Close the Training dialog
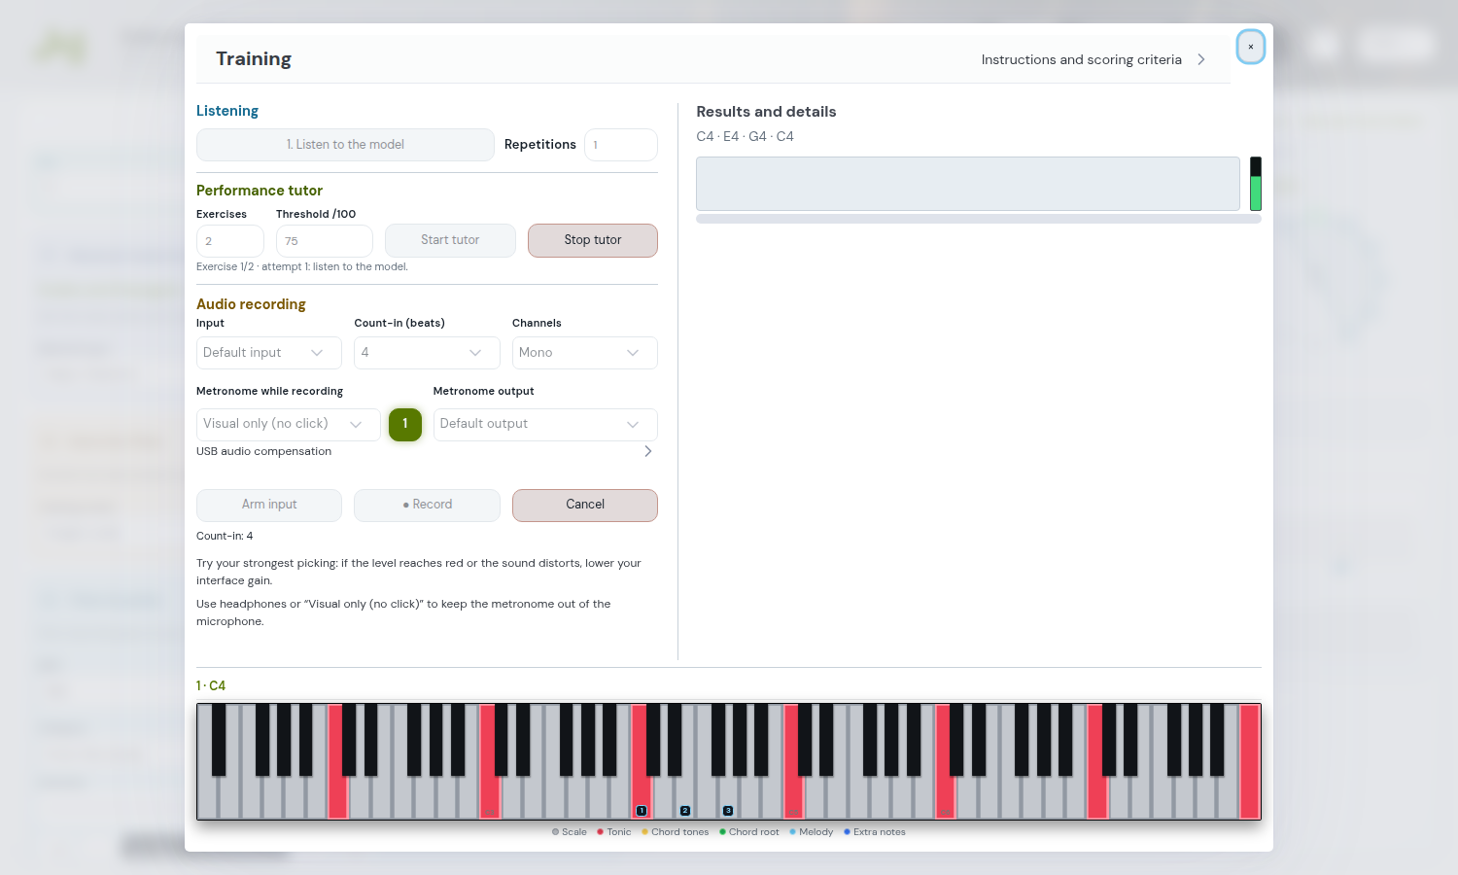This screenshot has width=1458, height=875. 1250,47
